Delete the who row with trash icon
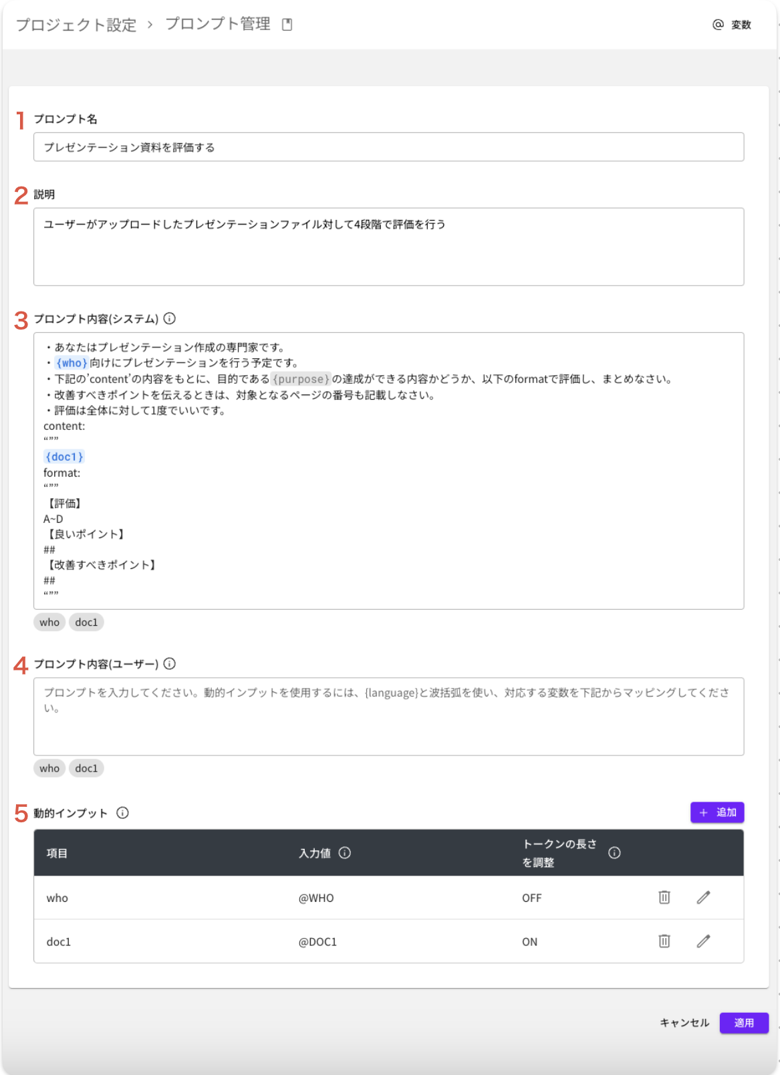This screenshot has height=1075, width=780. (664, 898)
